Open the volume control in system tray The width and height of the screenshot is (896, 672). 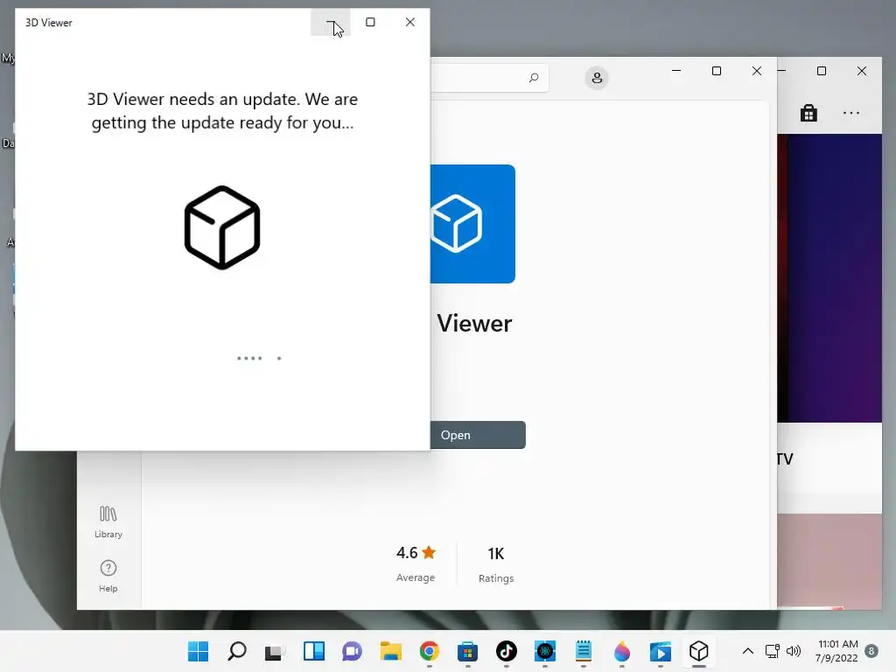point(793,651)
